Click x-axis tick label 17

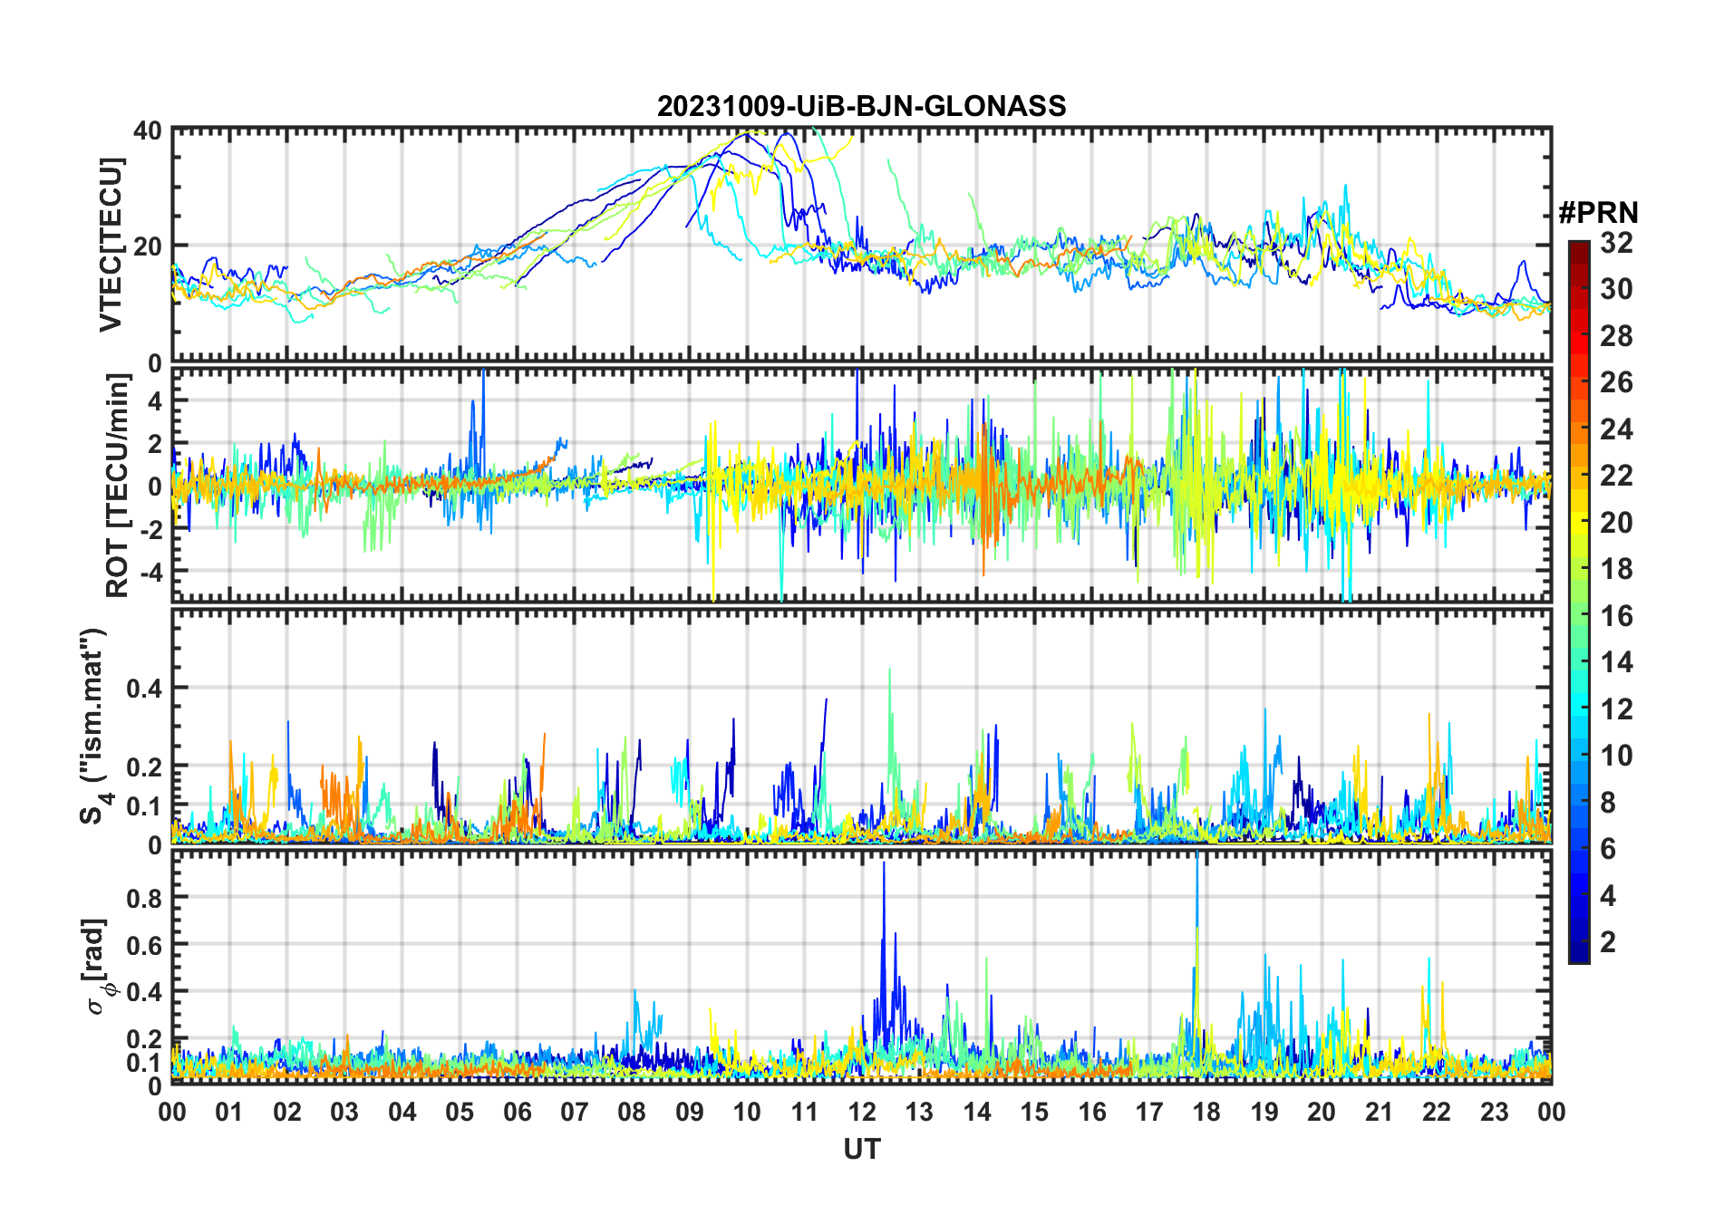point(1149,1113)
